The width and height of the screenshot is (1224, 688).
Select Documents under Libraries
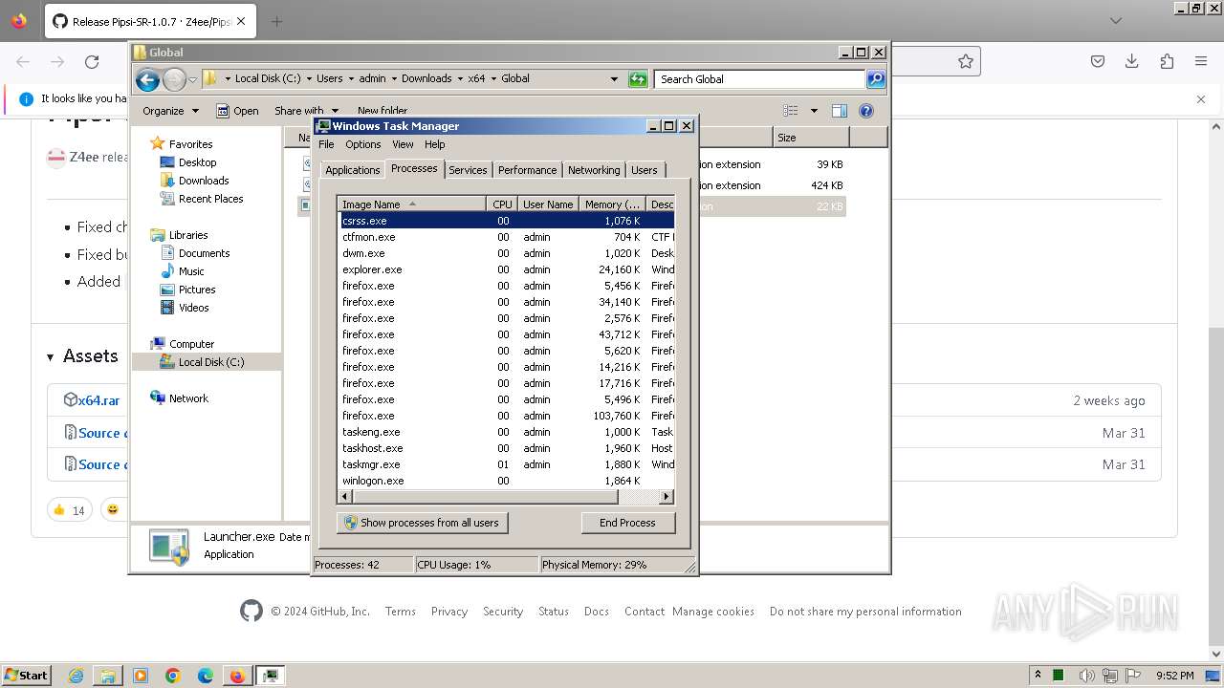[x=204, y=253]
